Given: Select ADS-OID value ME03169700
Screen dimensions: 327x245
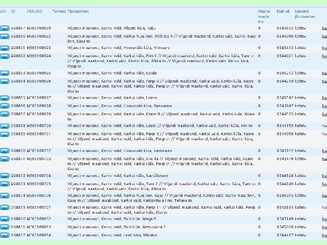Looking at the screenshot, I should 39,126.
